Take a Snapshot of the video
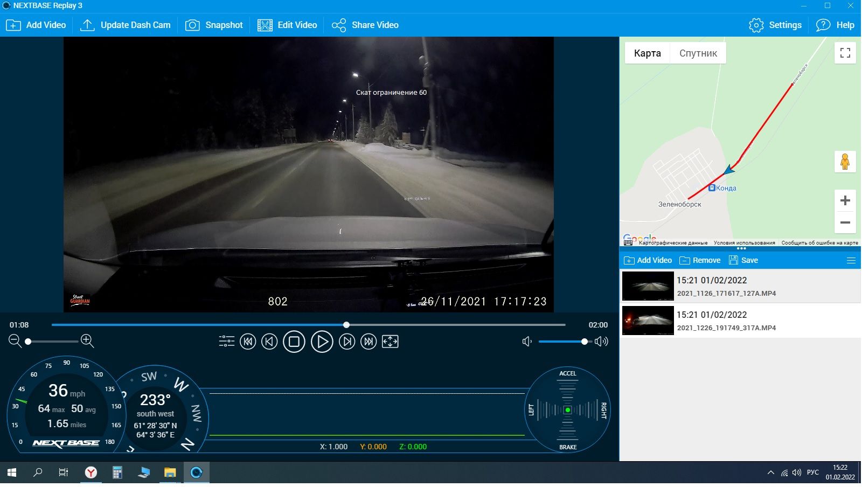 tap(214, 25)
